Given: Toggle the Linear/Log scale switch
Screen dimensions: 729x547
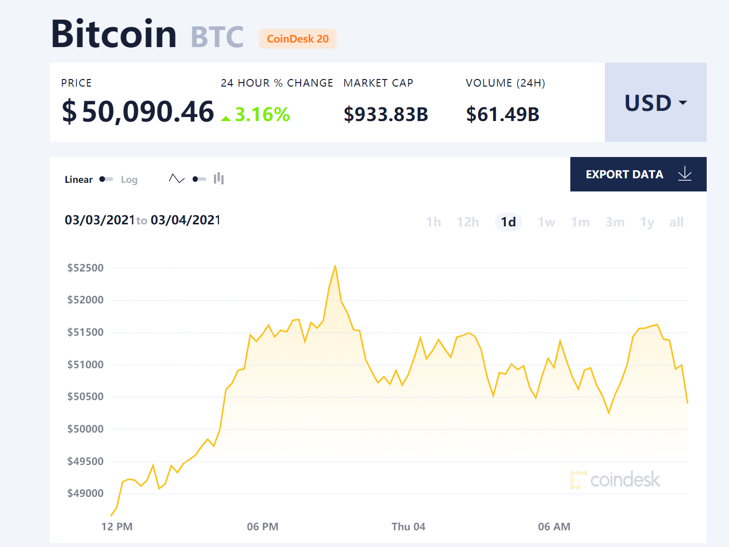Looking at the screenshot, I should pos(106,179).
